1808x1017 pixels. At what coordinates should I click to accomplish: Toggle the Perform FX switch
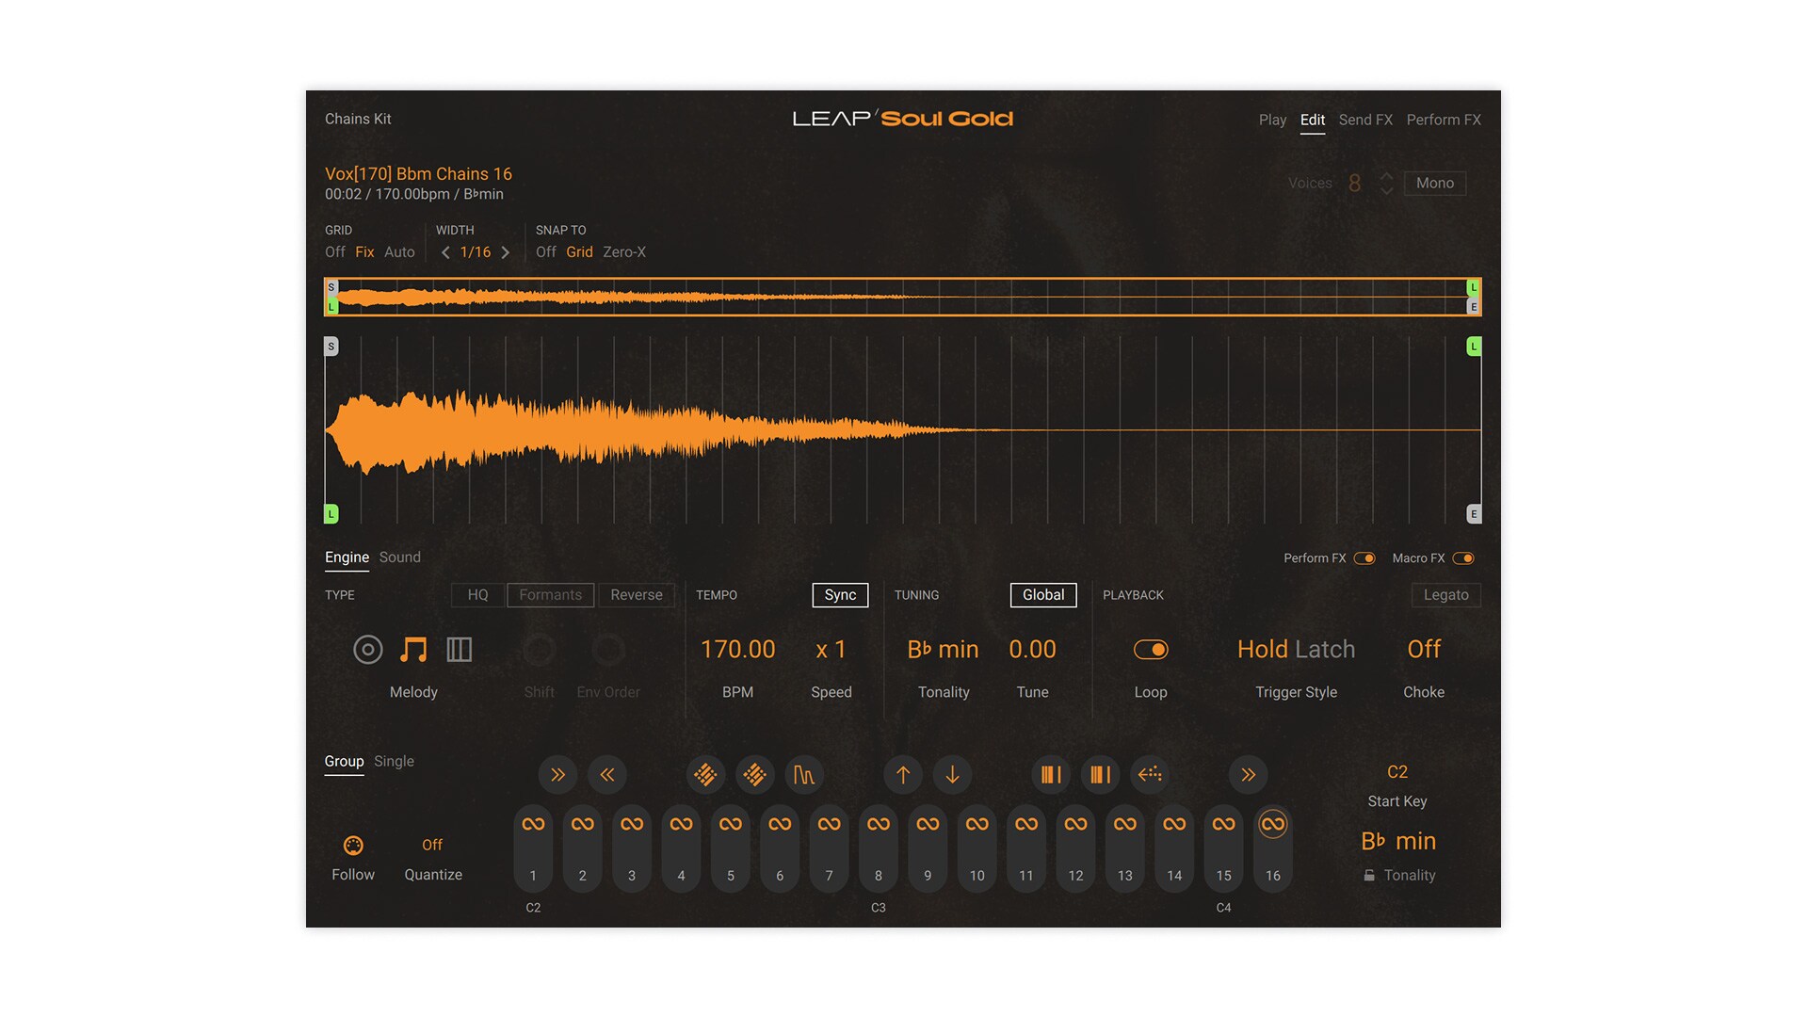coord(1364,558)
